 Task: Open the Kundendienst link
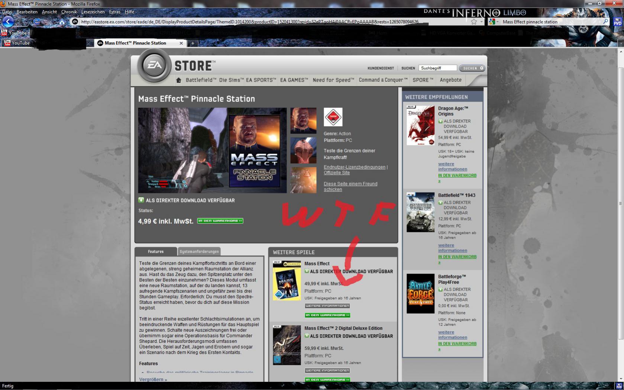(381, 68)
